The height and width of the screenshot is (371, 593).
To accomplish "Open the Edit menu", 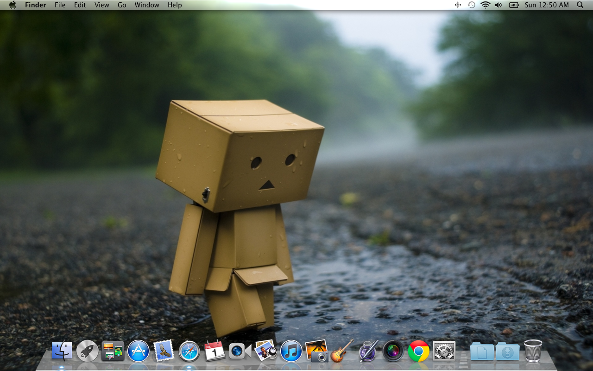I will tap(80, 5).
